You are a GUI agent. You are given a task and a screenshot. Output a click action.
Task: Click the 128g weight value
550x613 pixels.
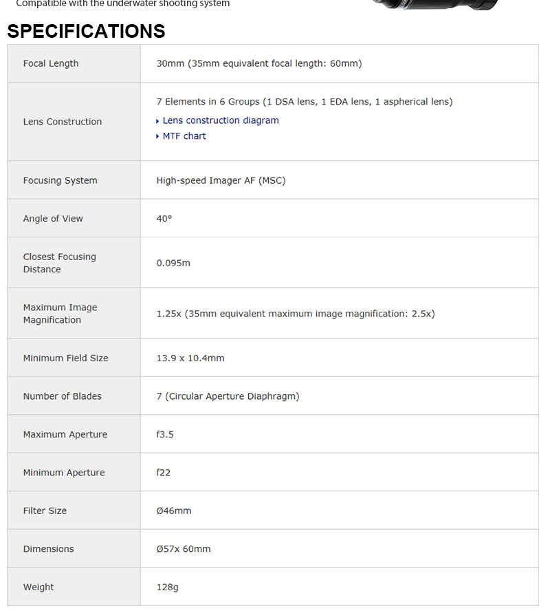coord(167,587)
